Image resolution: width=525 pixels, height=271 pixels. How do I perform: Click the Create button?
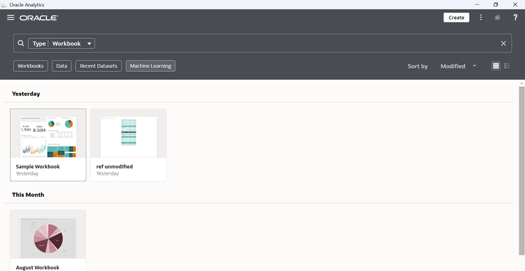click(x=456, y=17)
